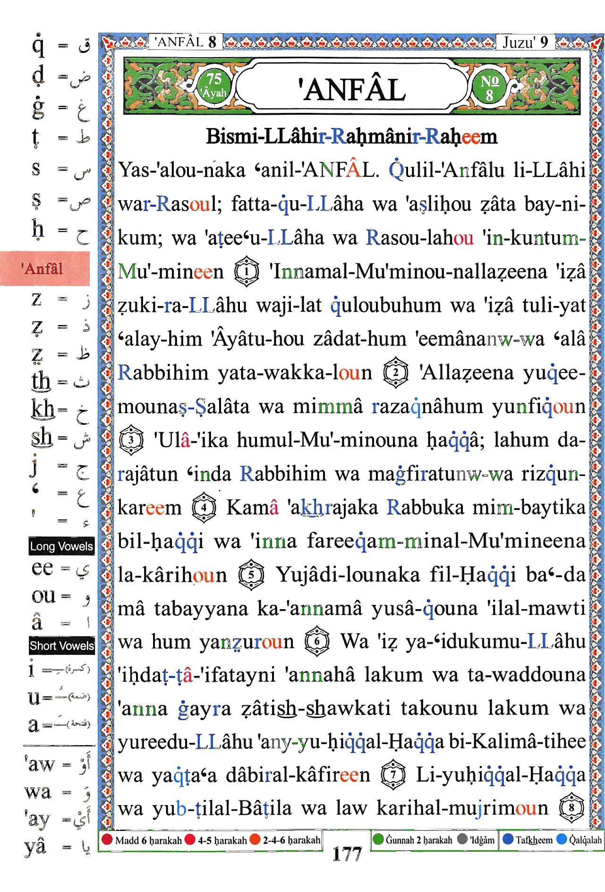Screen dimensions: 605x892
Task: Click the Long Vowels heading
Action: [61, 546]
